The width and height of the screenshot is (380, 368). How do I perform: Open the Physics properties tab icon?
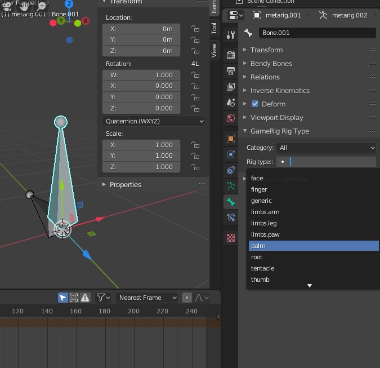click(x=230, y=154)
